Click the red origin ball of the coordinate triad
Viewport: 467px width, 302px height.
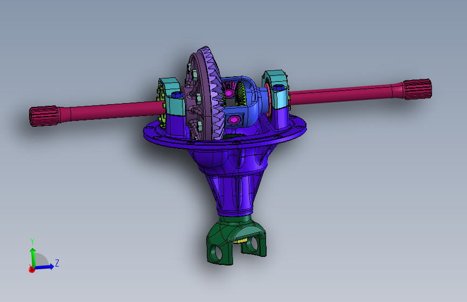pyautogui.click(x=32, y=269)
